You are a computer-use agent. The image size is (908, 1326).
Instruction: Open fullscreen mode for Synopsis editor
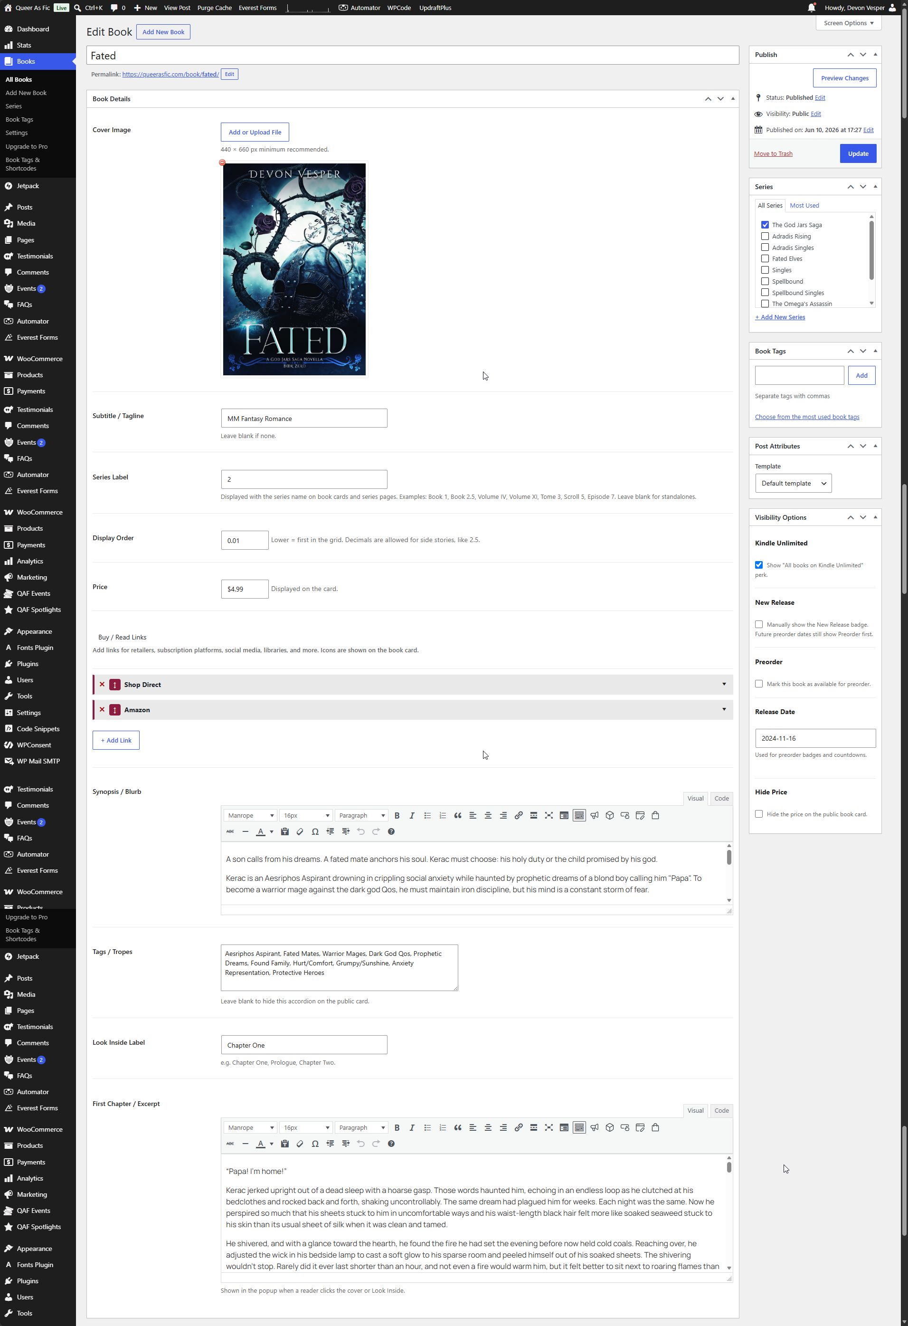pyautogui.click(x=549, y=815)
